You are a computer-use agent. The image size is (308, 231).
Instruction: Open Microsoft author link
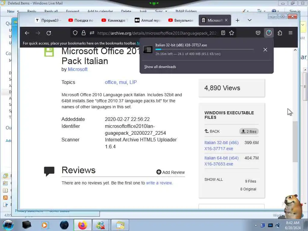pyautogui.click(x=78, y=69)
